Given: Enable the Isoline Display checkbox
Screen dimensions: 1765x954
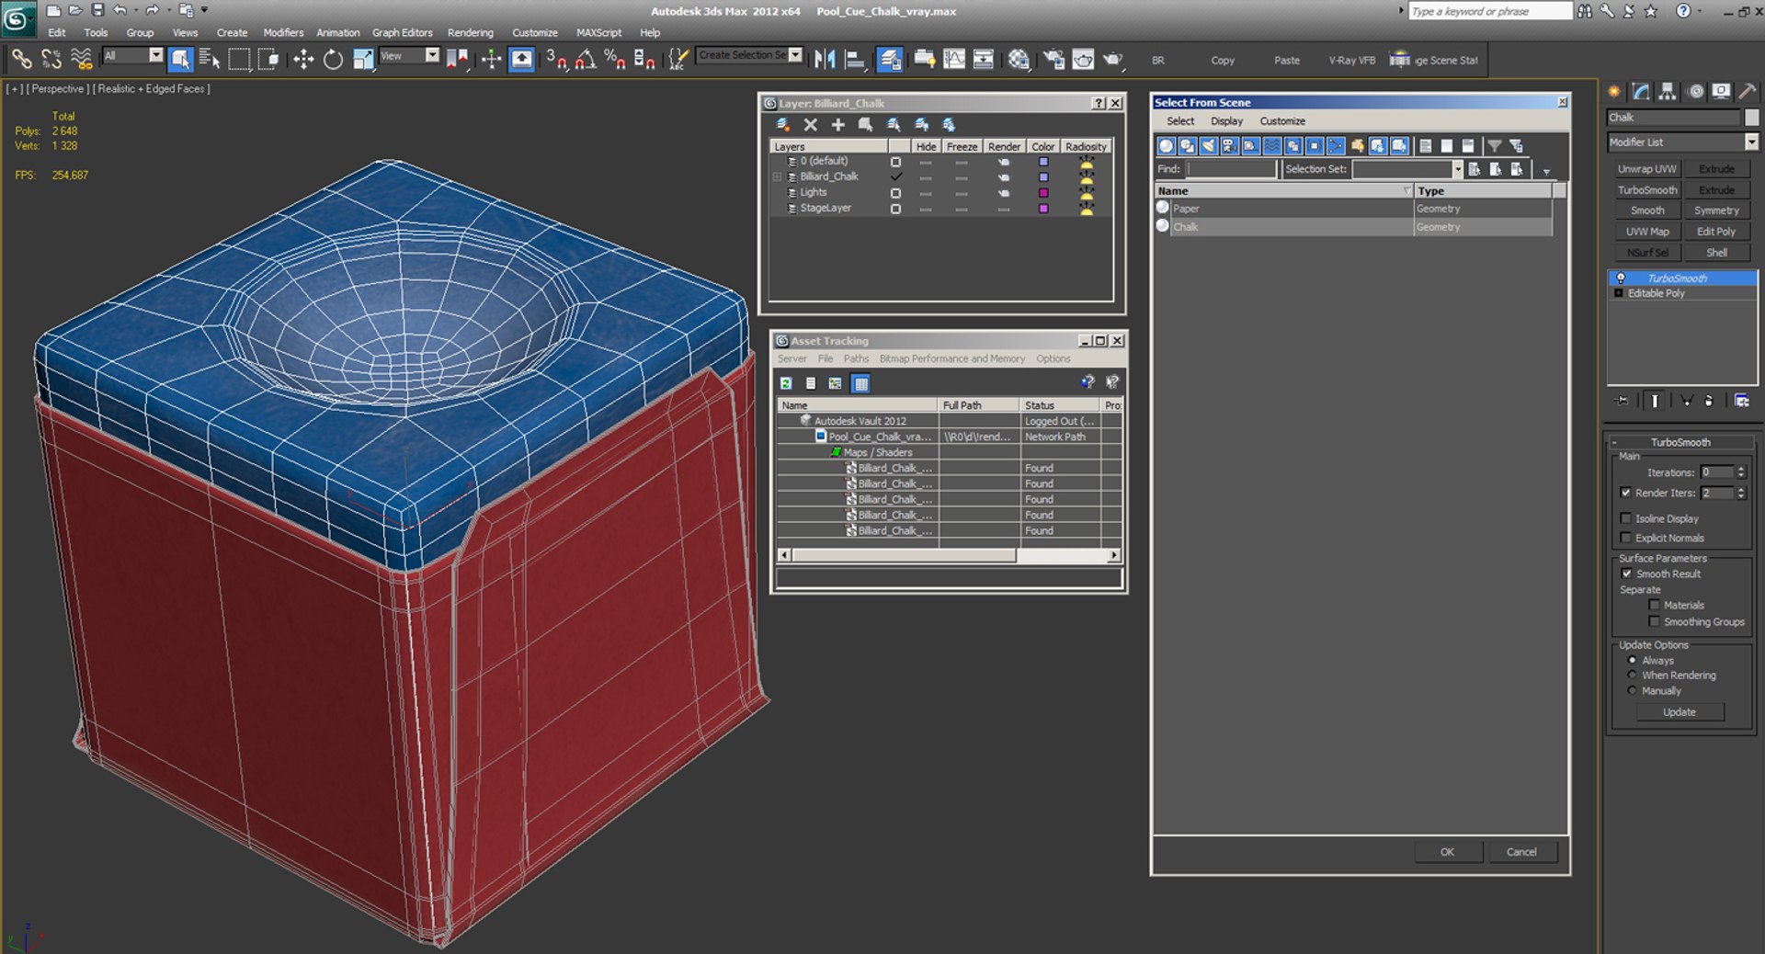Looking at the screenshot, I should (x=1626, y=518).
